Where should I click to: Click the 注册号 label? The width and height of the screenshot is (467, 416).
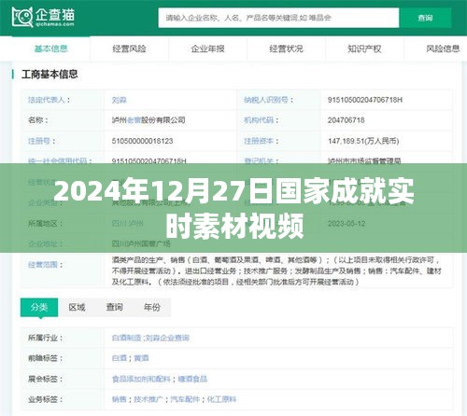click(42, 141)
